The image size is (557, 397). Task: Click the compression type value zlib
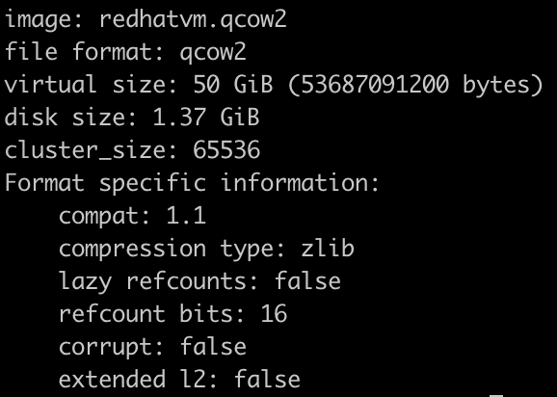(x=328, y=248)
